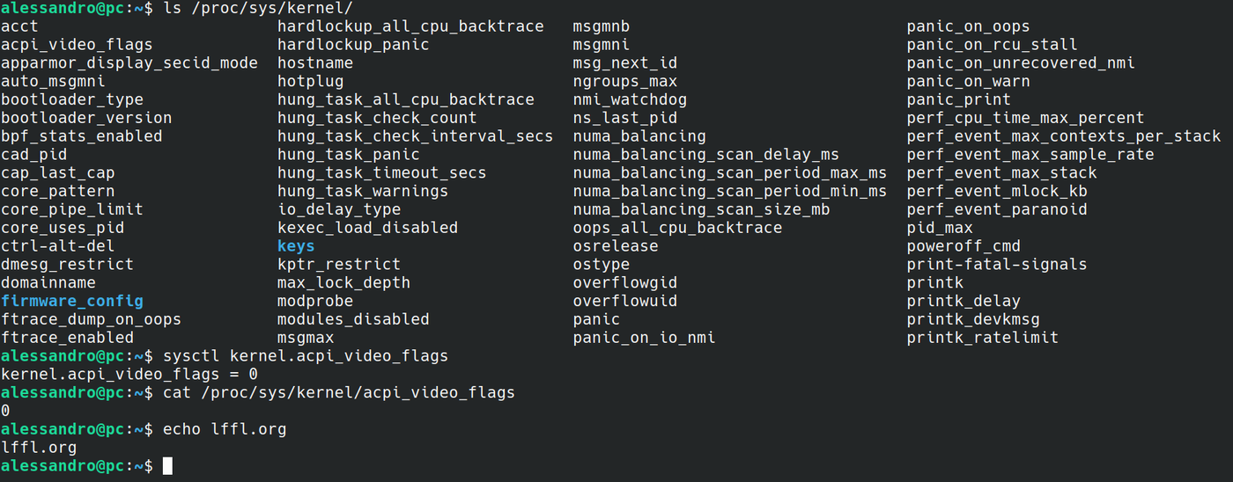Click the "lffl.org" output line

pos(39,448)
